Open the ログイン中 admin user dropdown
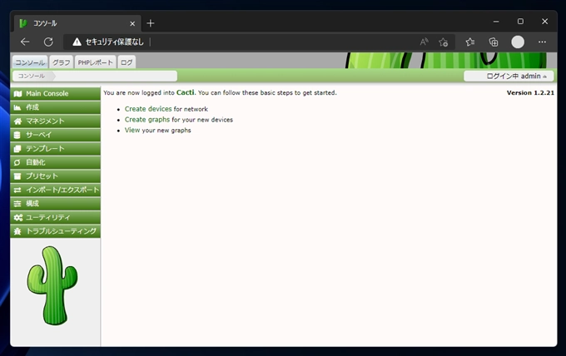Screen dimensions: 566x356 (x=509, y=76)
